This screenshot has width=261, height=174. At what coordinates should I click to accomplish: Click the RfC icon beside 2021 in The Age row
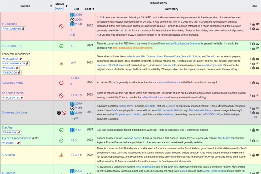coord(72,130)
